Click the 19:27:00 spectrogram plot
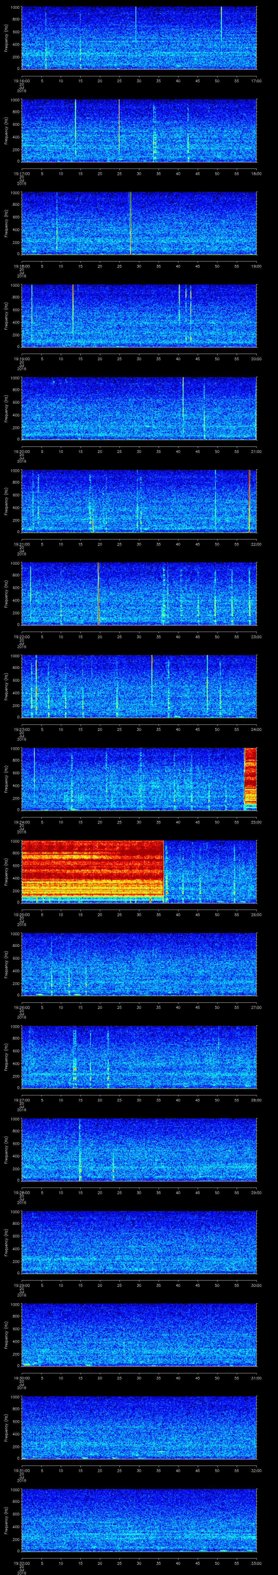The height and width of the screenshot is (1575, 278). click(x=139, y=1057)
